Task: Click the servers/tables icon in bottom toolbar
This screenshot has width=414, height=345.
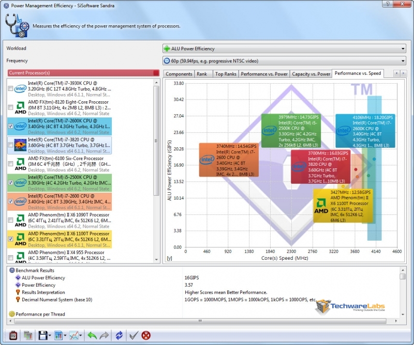Action: (x=28, y=335)
